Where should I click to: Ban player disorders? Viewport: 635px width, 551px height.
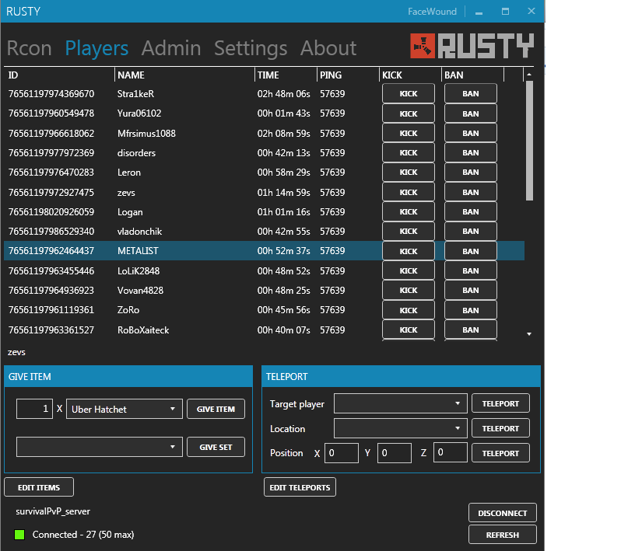471,152
